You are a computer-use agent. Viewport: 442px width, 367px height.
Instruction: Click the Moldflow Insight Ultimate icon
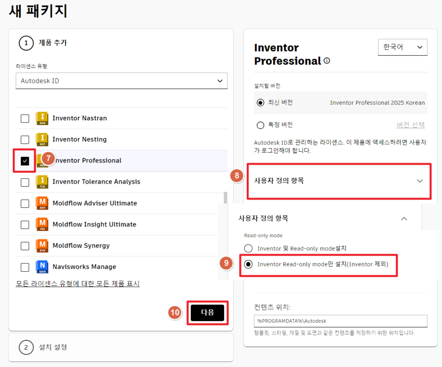click(x=42, y=225)
